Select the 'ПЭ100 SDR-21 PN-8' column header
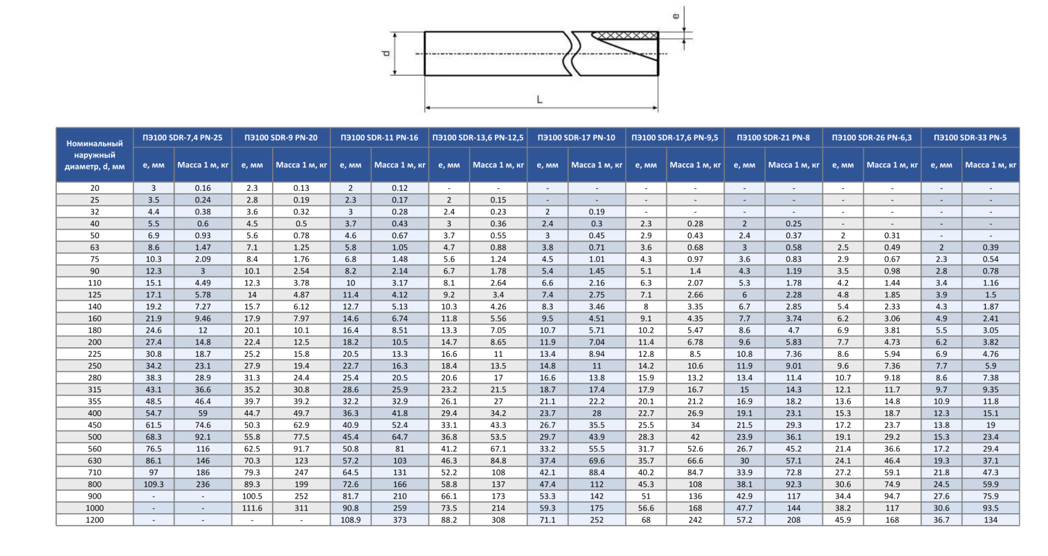 coord(773,137)
